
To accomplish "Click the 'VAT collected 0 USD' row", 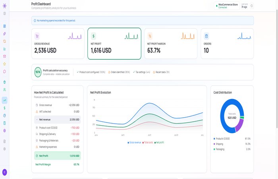I will (58, 111).
